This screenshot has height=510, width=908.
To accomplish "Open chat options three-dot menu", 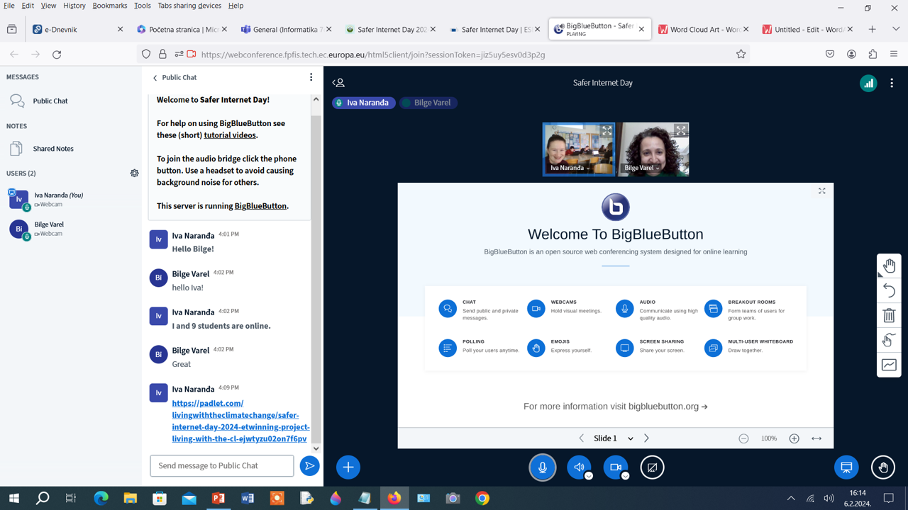I will [311, 77].
